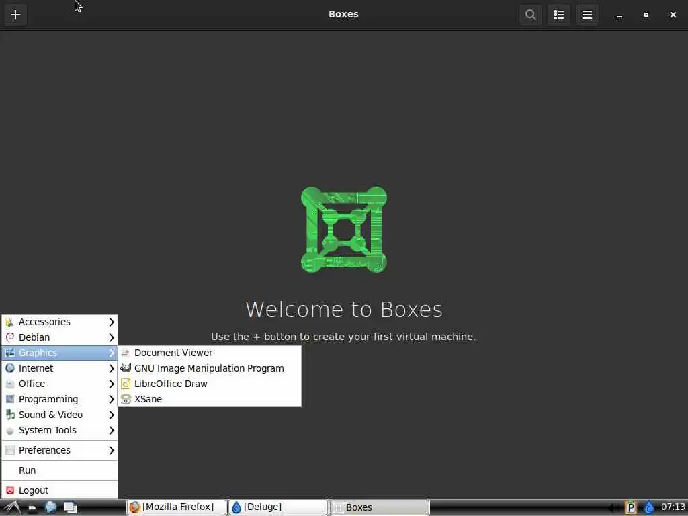This screenshot has height=516, width=688.
Task: Minimize the Boxes window
Action: 619,15
